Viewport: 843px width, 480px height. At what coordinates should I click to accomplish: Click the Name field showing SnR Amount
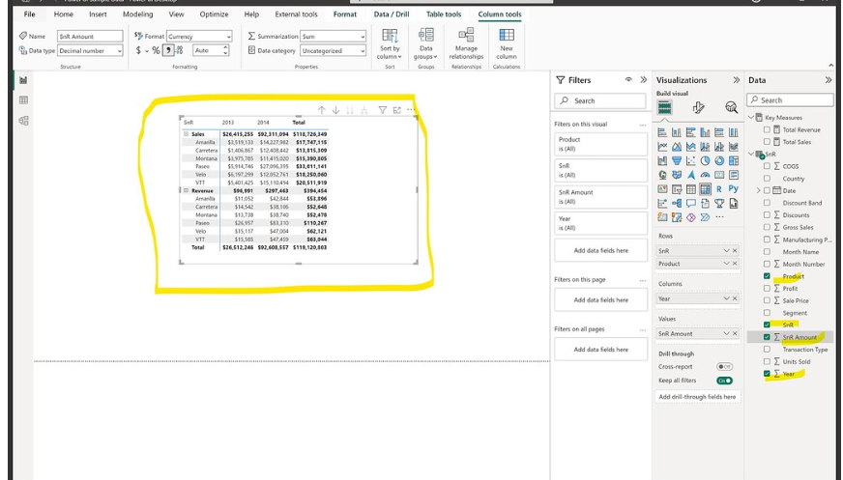[x=90, y=37]
